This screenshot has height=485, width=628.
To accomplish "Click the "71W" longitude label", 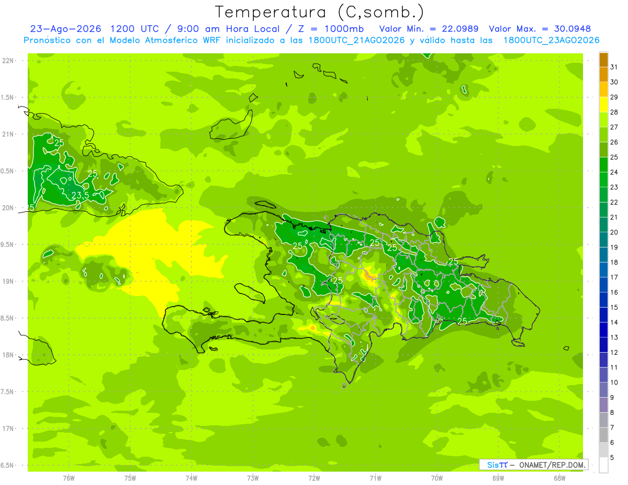I will click(375, 478).
